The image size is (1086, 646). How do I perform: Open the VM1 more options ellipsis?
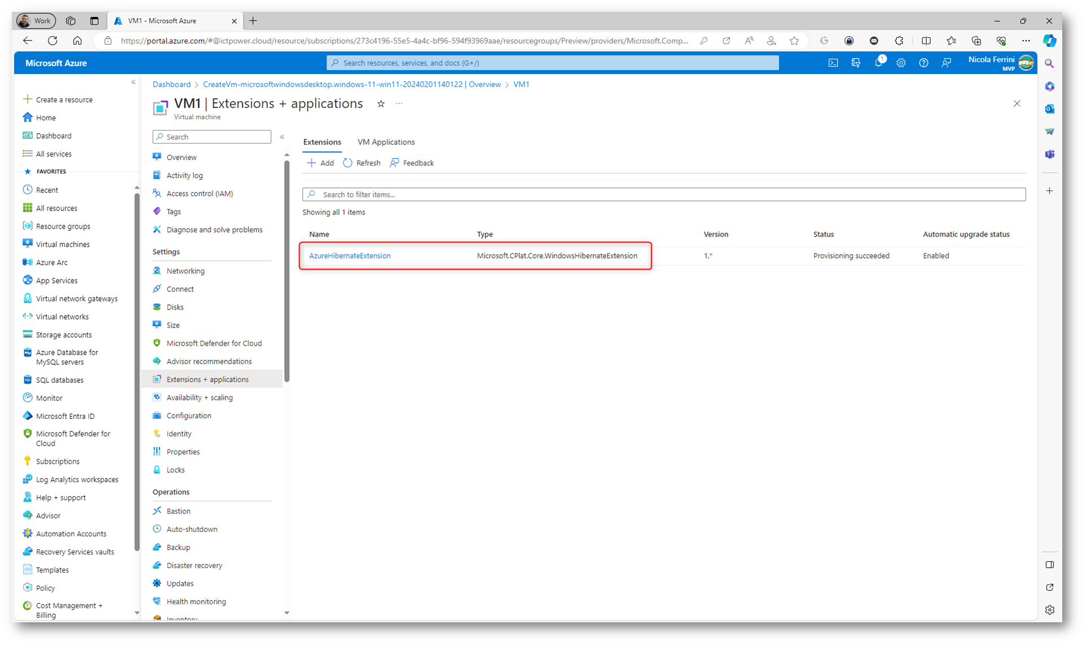click(399, 104)
